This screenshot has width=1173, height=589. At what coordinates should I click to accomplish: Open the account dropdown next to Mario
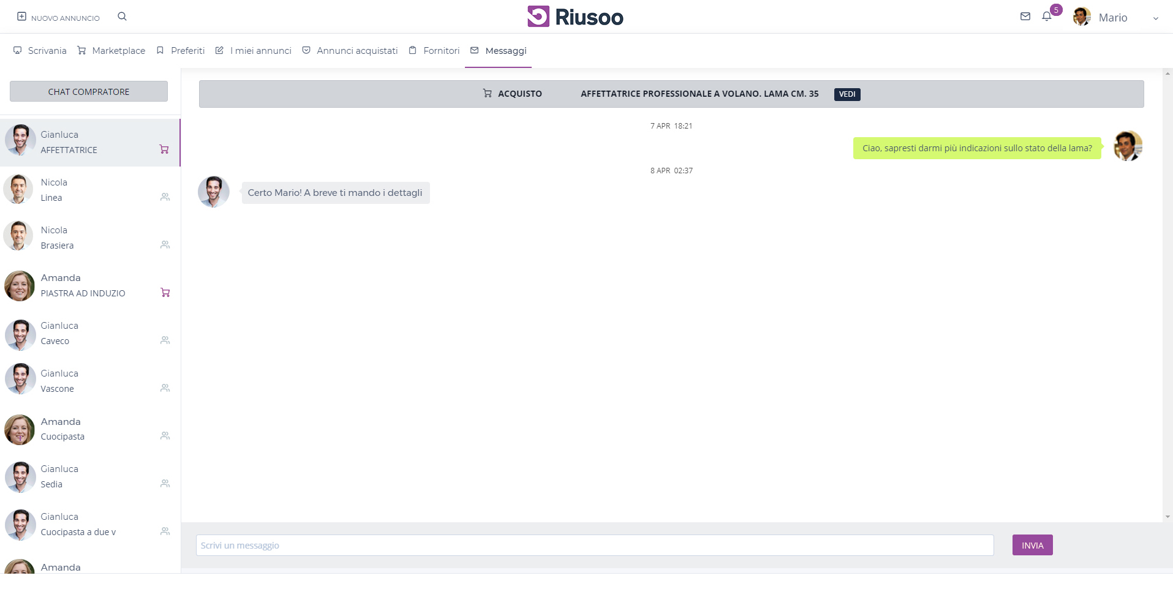1156,18
